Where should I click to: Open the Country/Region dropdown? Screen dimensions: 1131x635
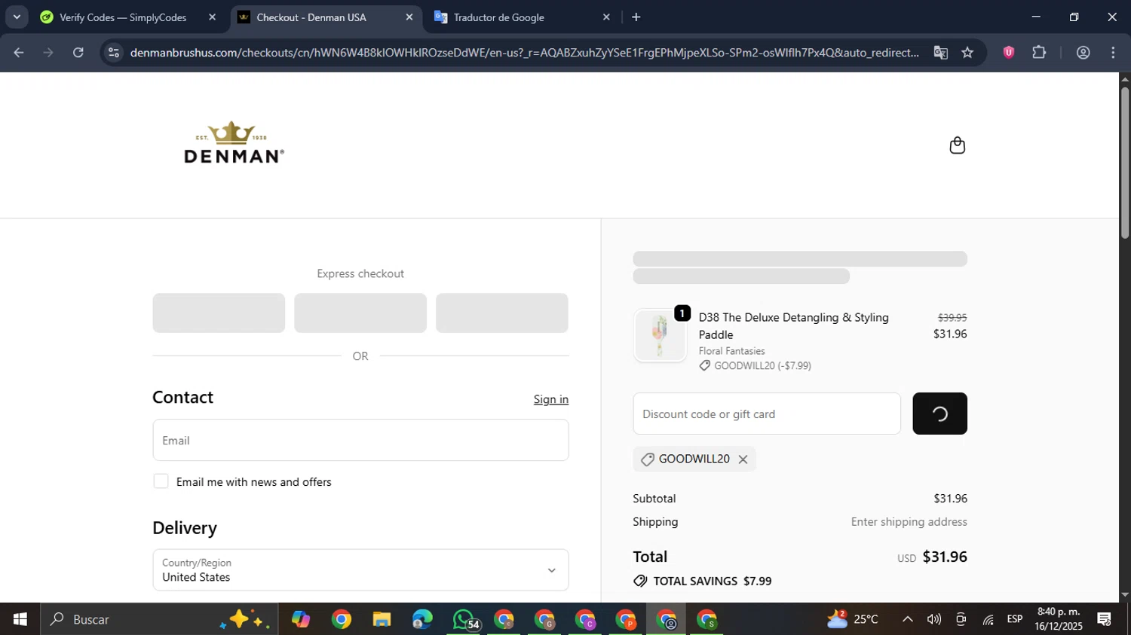(360, 569)
